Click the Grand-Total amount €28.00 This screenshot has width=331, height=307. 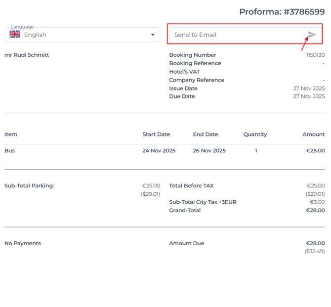[x=315, y=210]
